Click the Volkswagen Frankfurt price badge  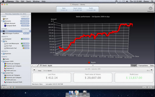coord(26,34)
